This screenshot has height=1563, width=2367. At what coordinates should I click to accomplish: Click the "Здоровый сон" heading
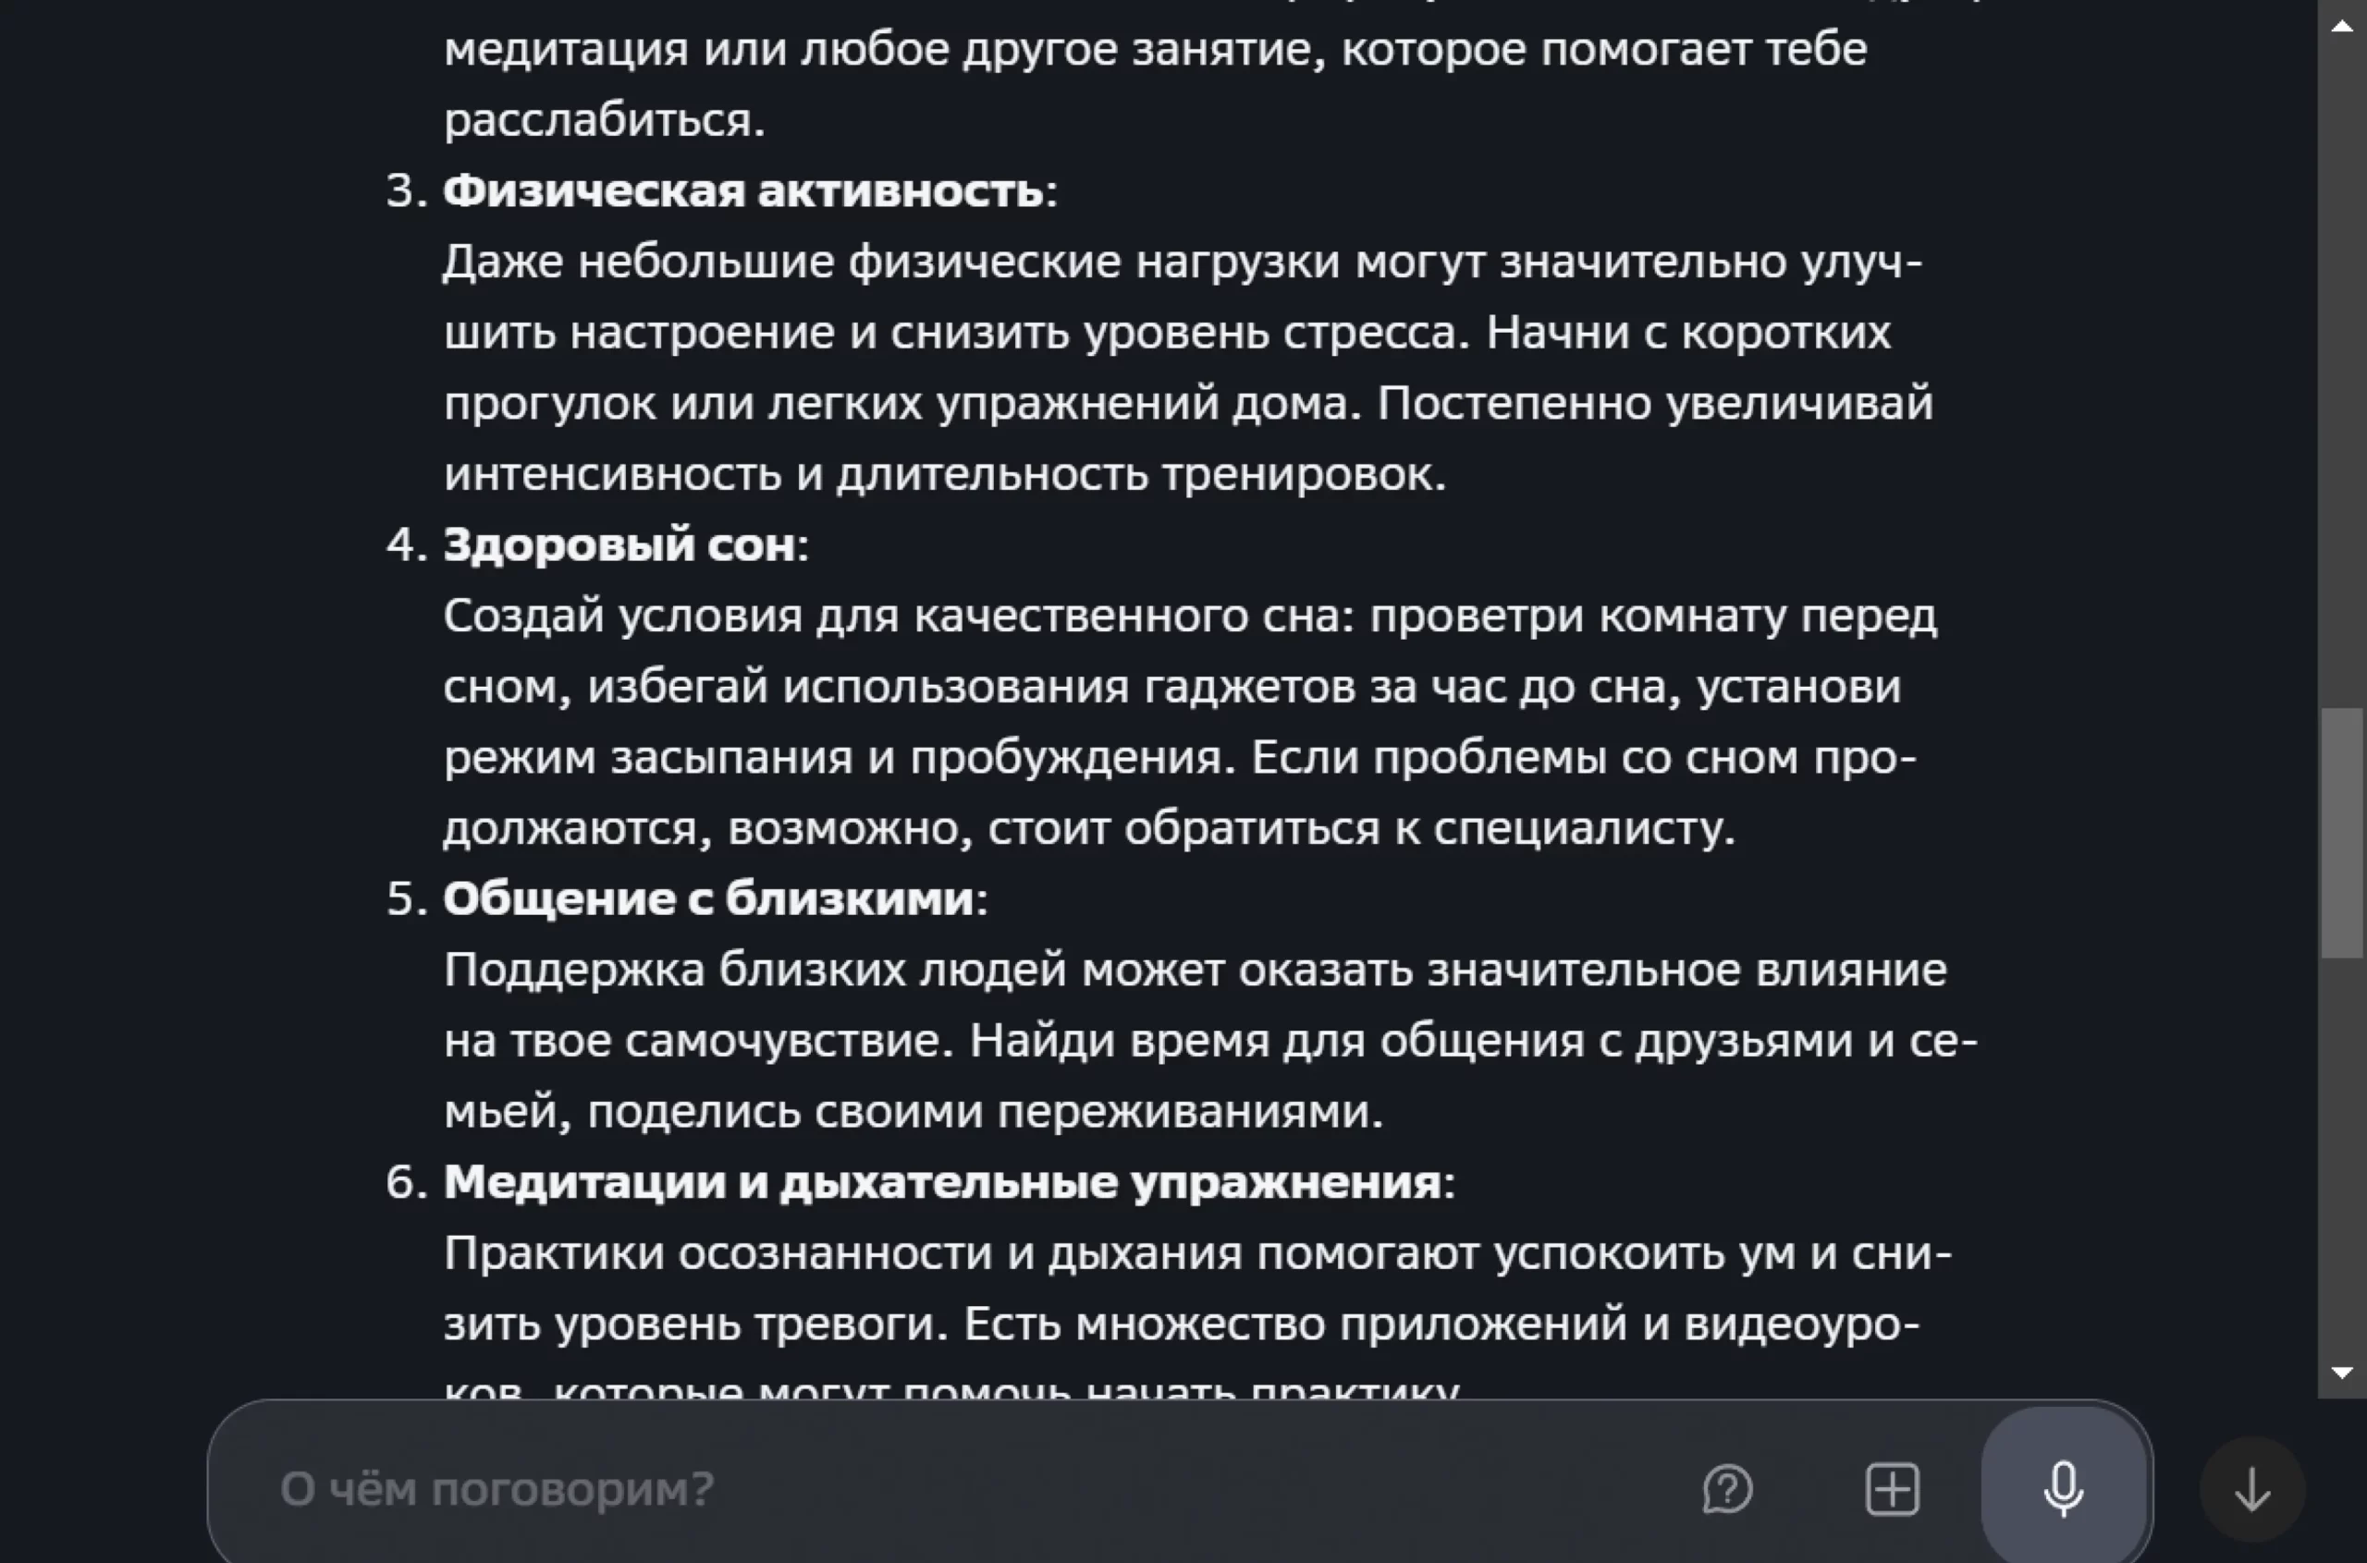[619, 545]
